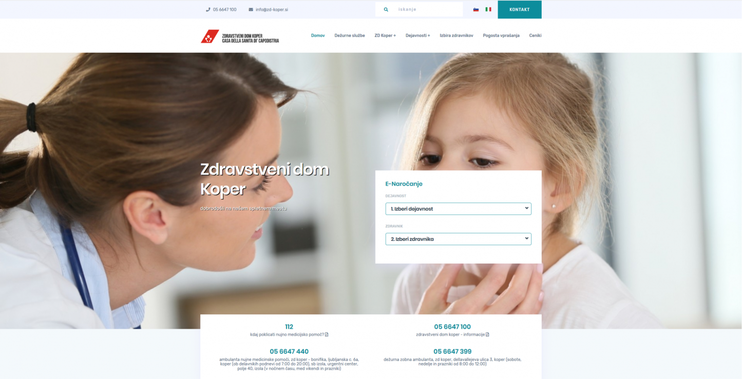Image resolution: width=742 pixels, height=379 pixels.
Task: Click the envelope email icon
Action: click(x=251, y=9)
